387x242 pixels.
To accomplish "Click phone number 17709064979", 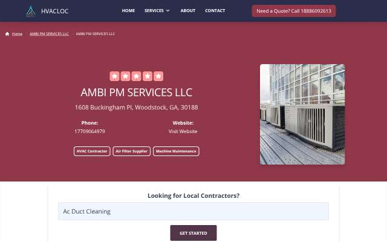I will coord(89,131).
